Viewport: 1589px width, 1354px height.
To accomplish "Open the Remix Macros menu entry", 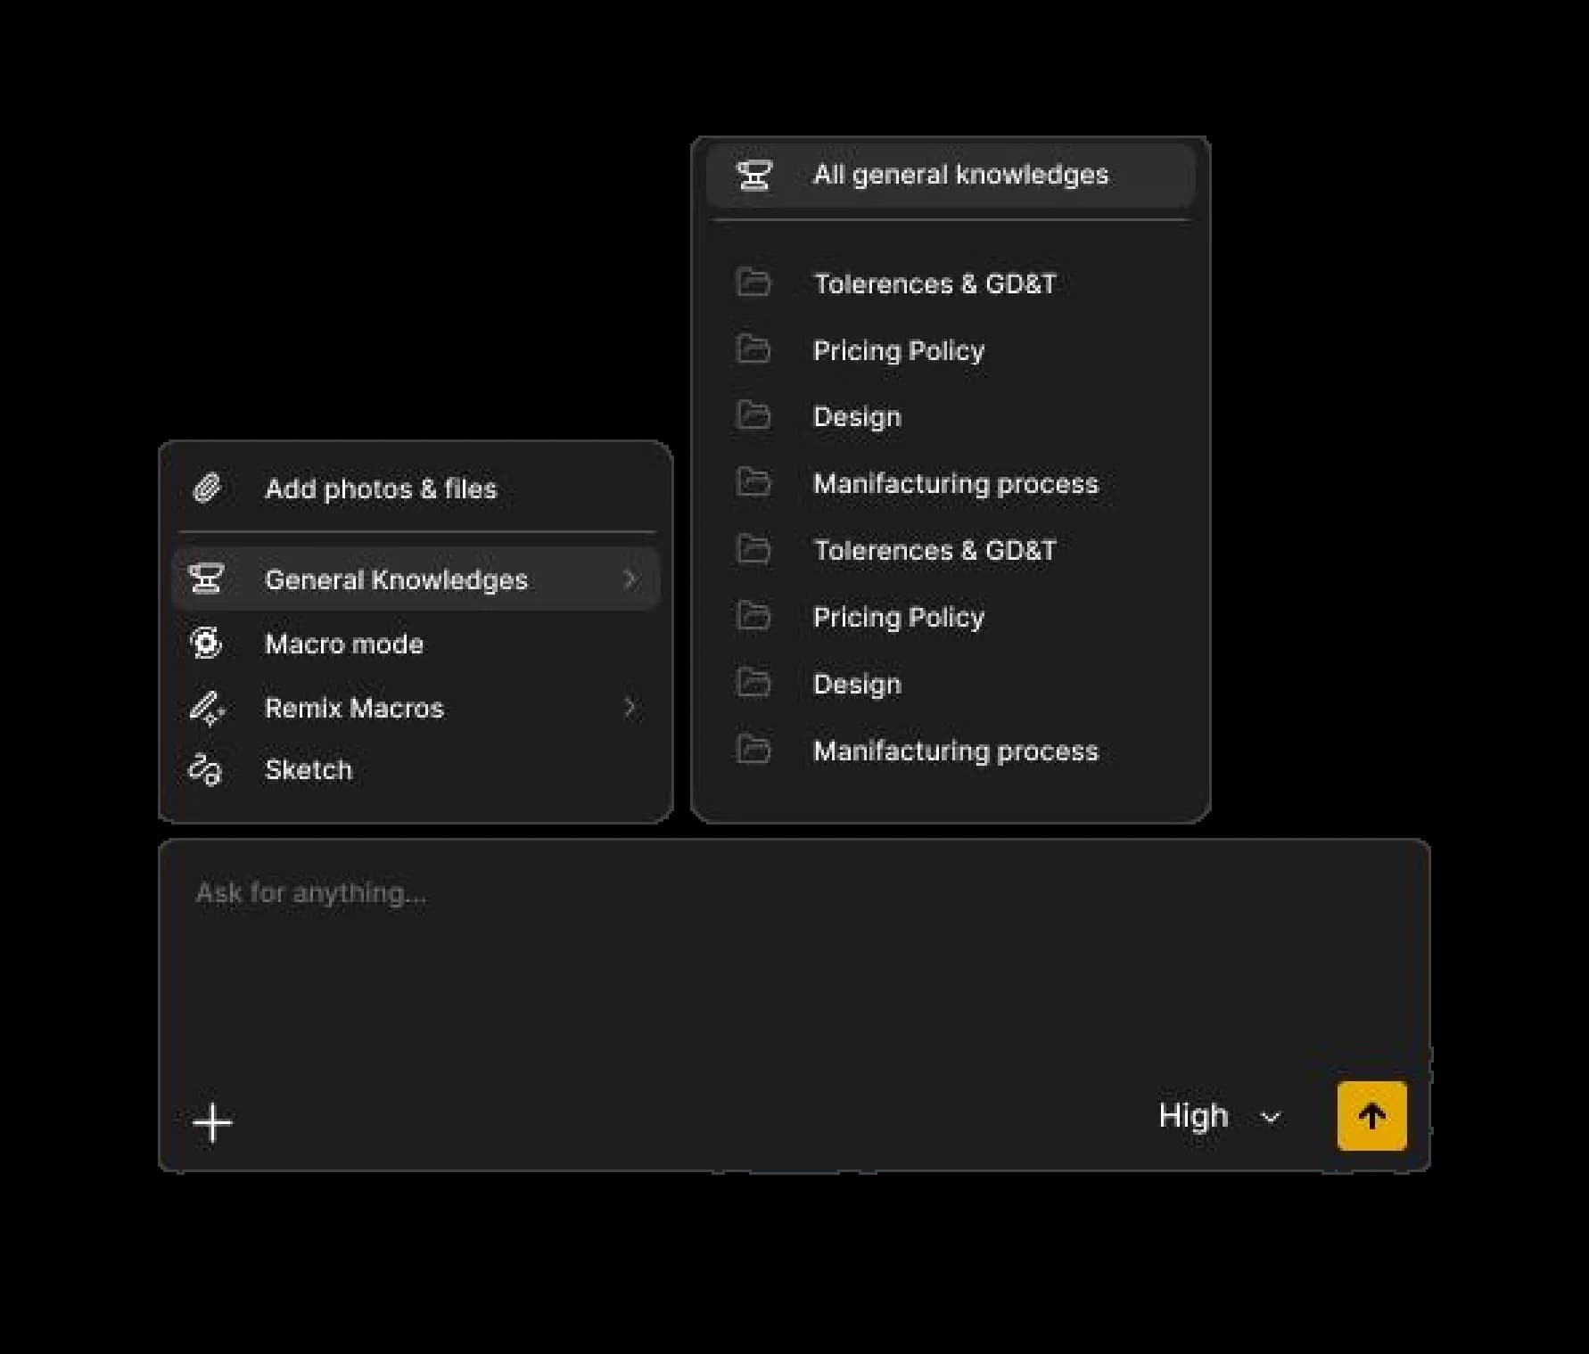I will [416, 708].
